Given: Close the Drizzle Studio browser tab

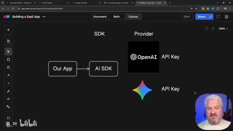Looking at the screenshot, I should coord(67,3).
